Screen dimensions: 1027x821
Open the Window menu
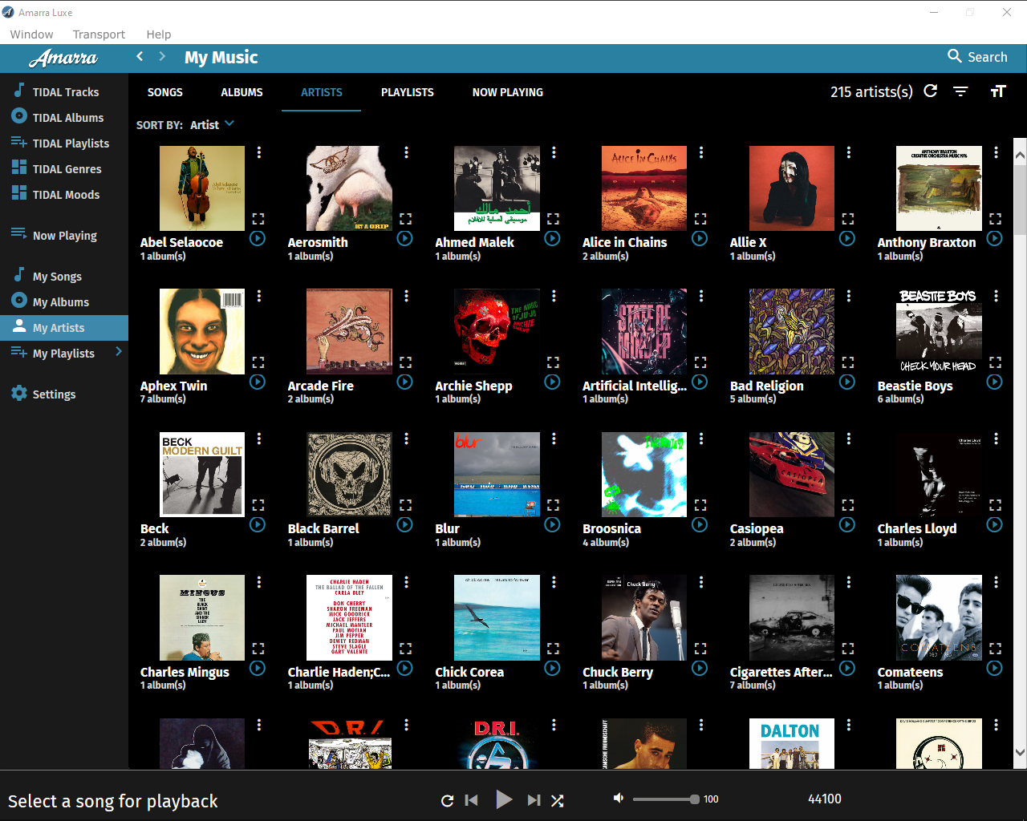(32, 34)
